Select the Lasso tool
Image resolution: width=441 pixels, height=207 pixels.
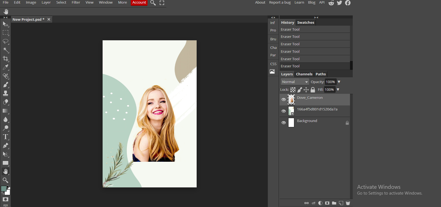pos(6,41)
